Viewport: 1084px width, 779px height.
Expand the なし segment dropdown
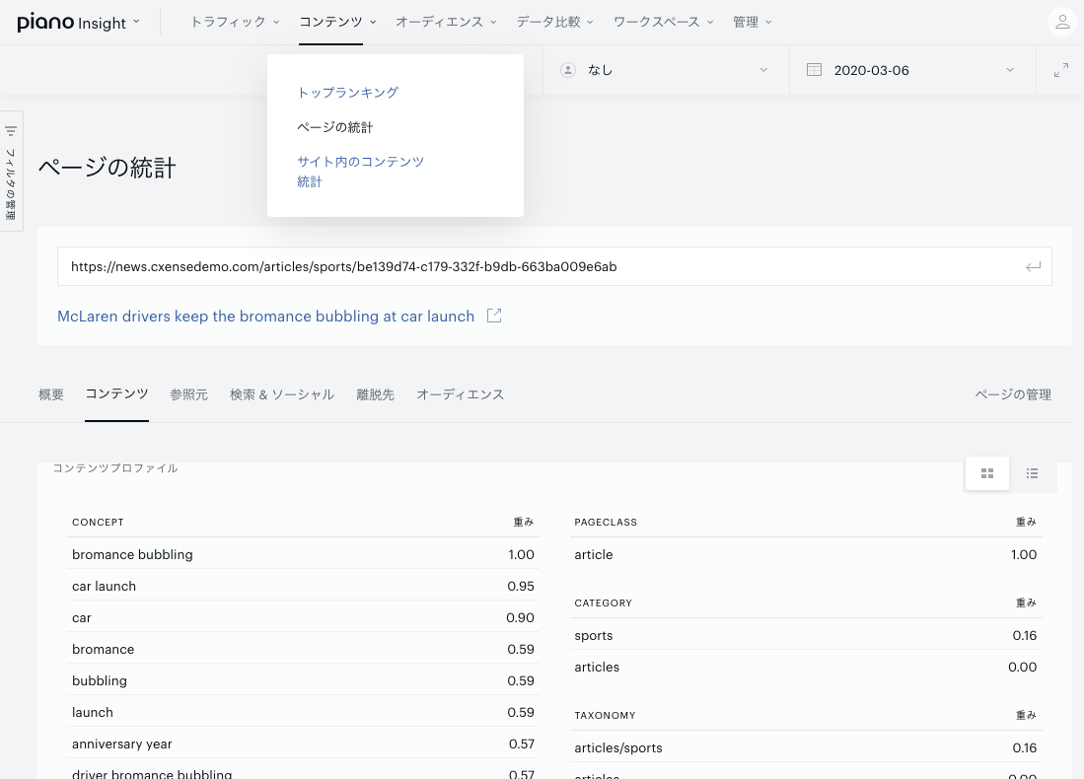pyautogui.click(x=666, y=70)
